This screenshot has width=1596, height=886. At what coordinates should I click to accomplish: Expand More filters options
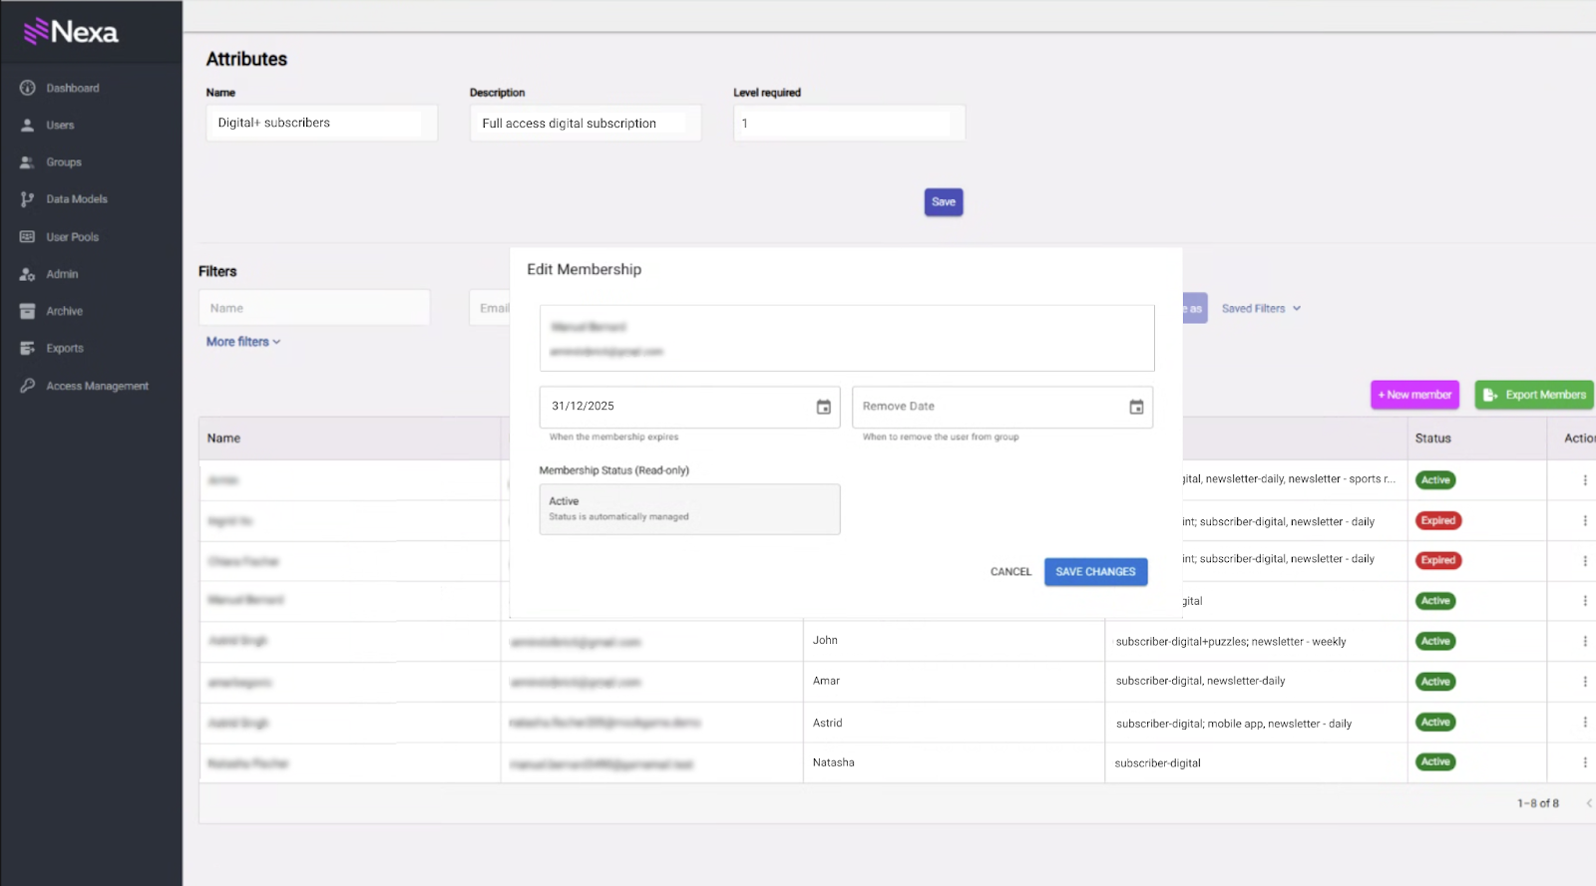tap(243, 342)
